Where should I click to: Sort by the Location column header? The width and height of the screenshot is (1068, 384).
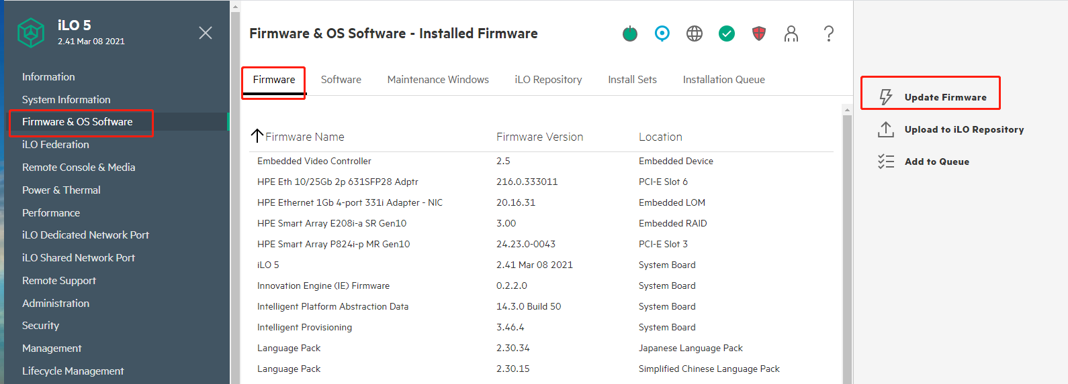(660, 137)
